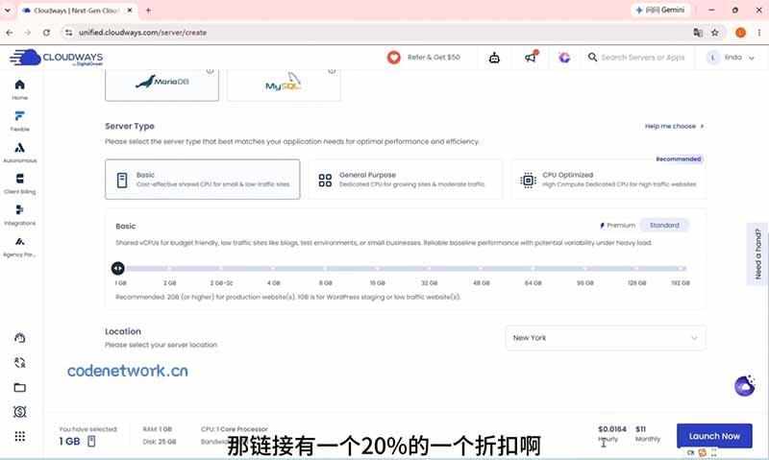Click the 192 GB size label

pyautogui.click(x=681, y=283)
